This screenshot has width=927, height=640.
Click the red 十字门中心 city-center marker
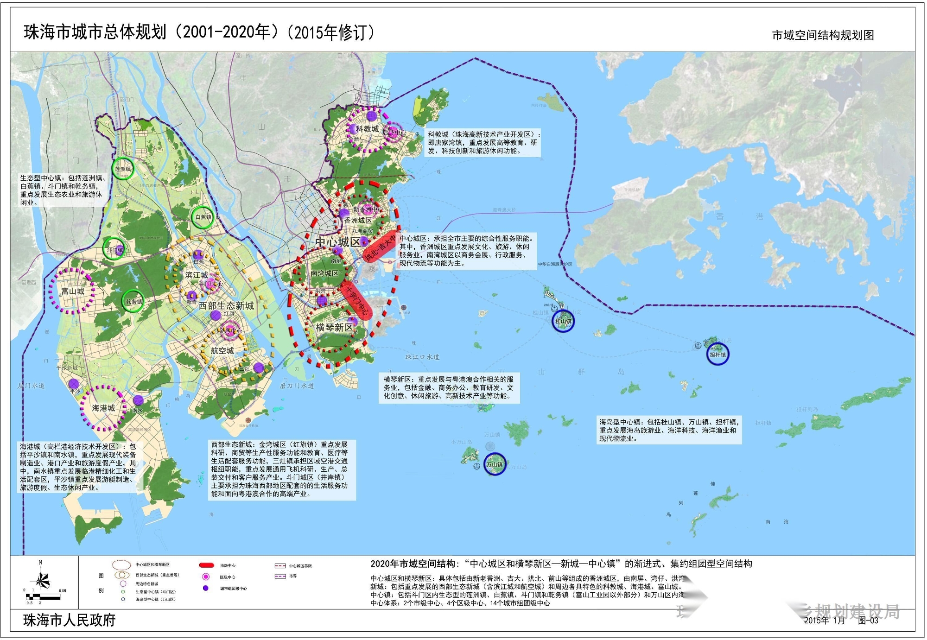pos(356,301)
